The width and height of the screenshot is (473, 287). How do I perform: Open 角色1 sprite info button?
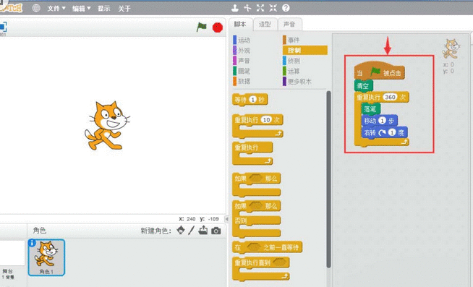coord(32,243)
